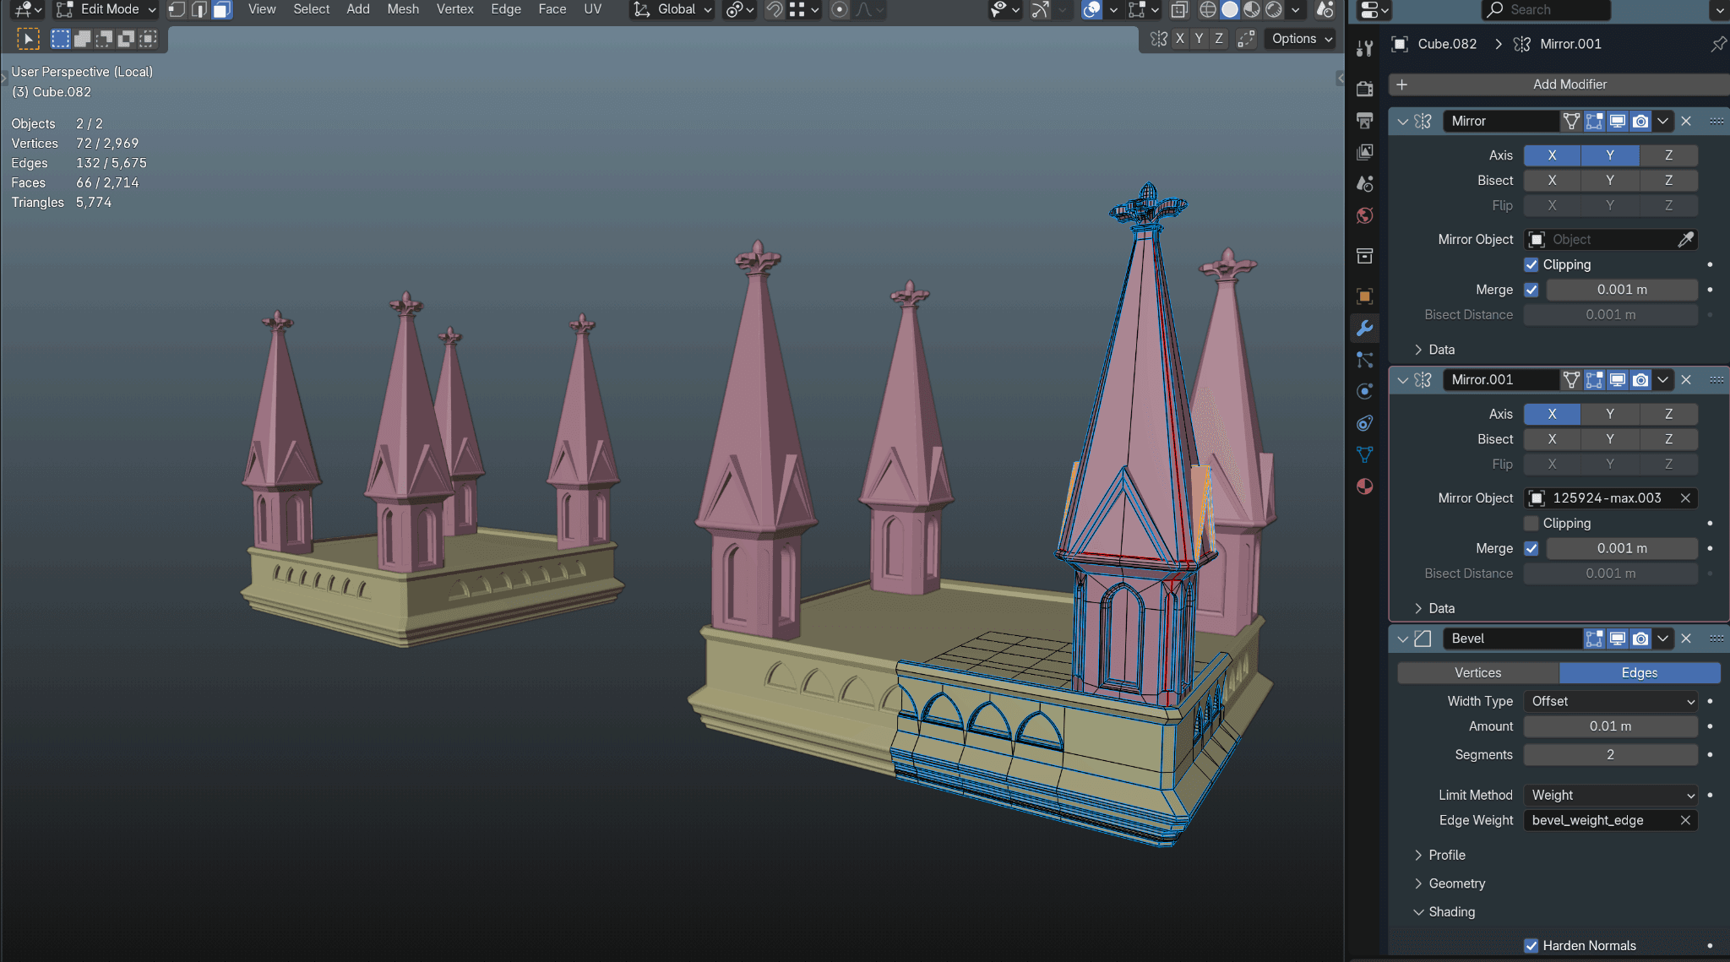This screenshot has height=962, width=1730.
Task: Enable Clipping in Mirror.001 modifier
Action: click(1531, 523)
